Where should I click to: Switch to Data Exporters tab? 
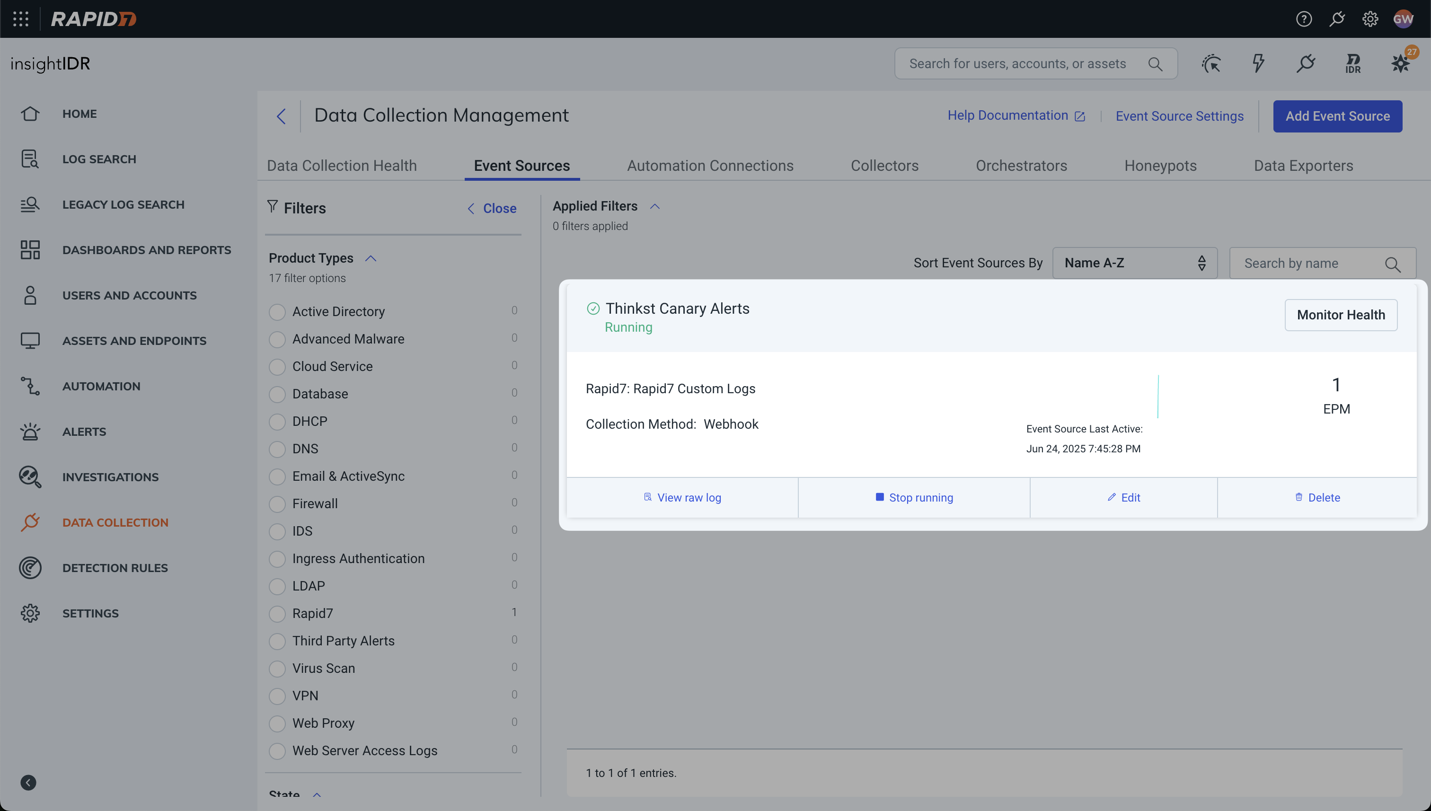tap(1303, 166)
